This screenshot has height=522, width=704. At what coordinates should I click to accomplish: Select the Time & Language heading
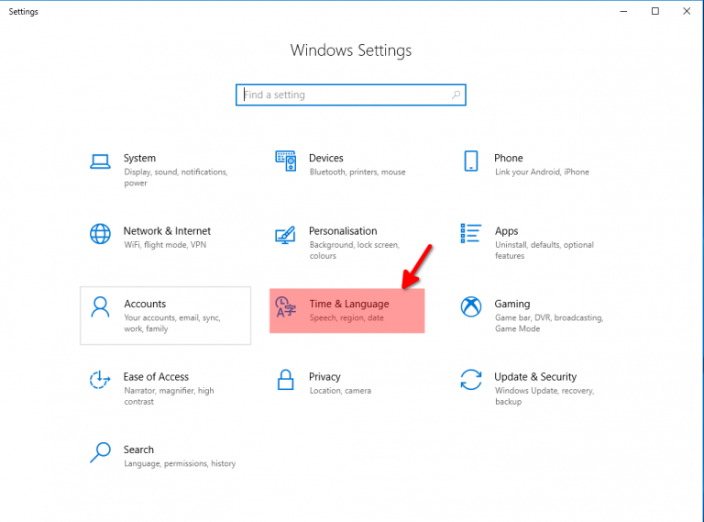[x=349, y=305]
